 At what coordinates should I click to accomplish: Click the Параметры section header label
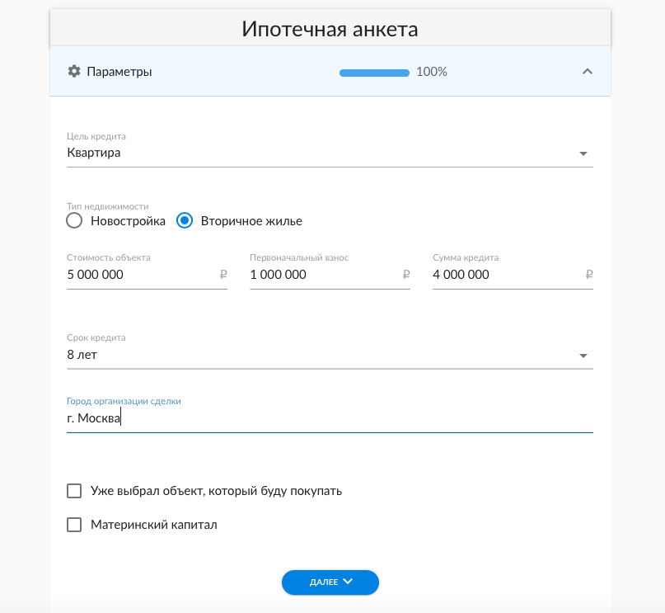click(x=119, y=72)
